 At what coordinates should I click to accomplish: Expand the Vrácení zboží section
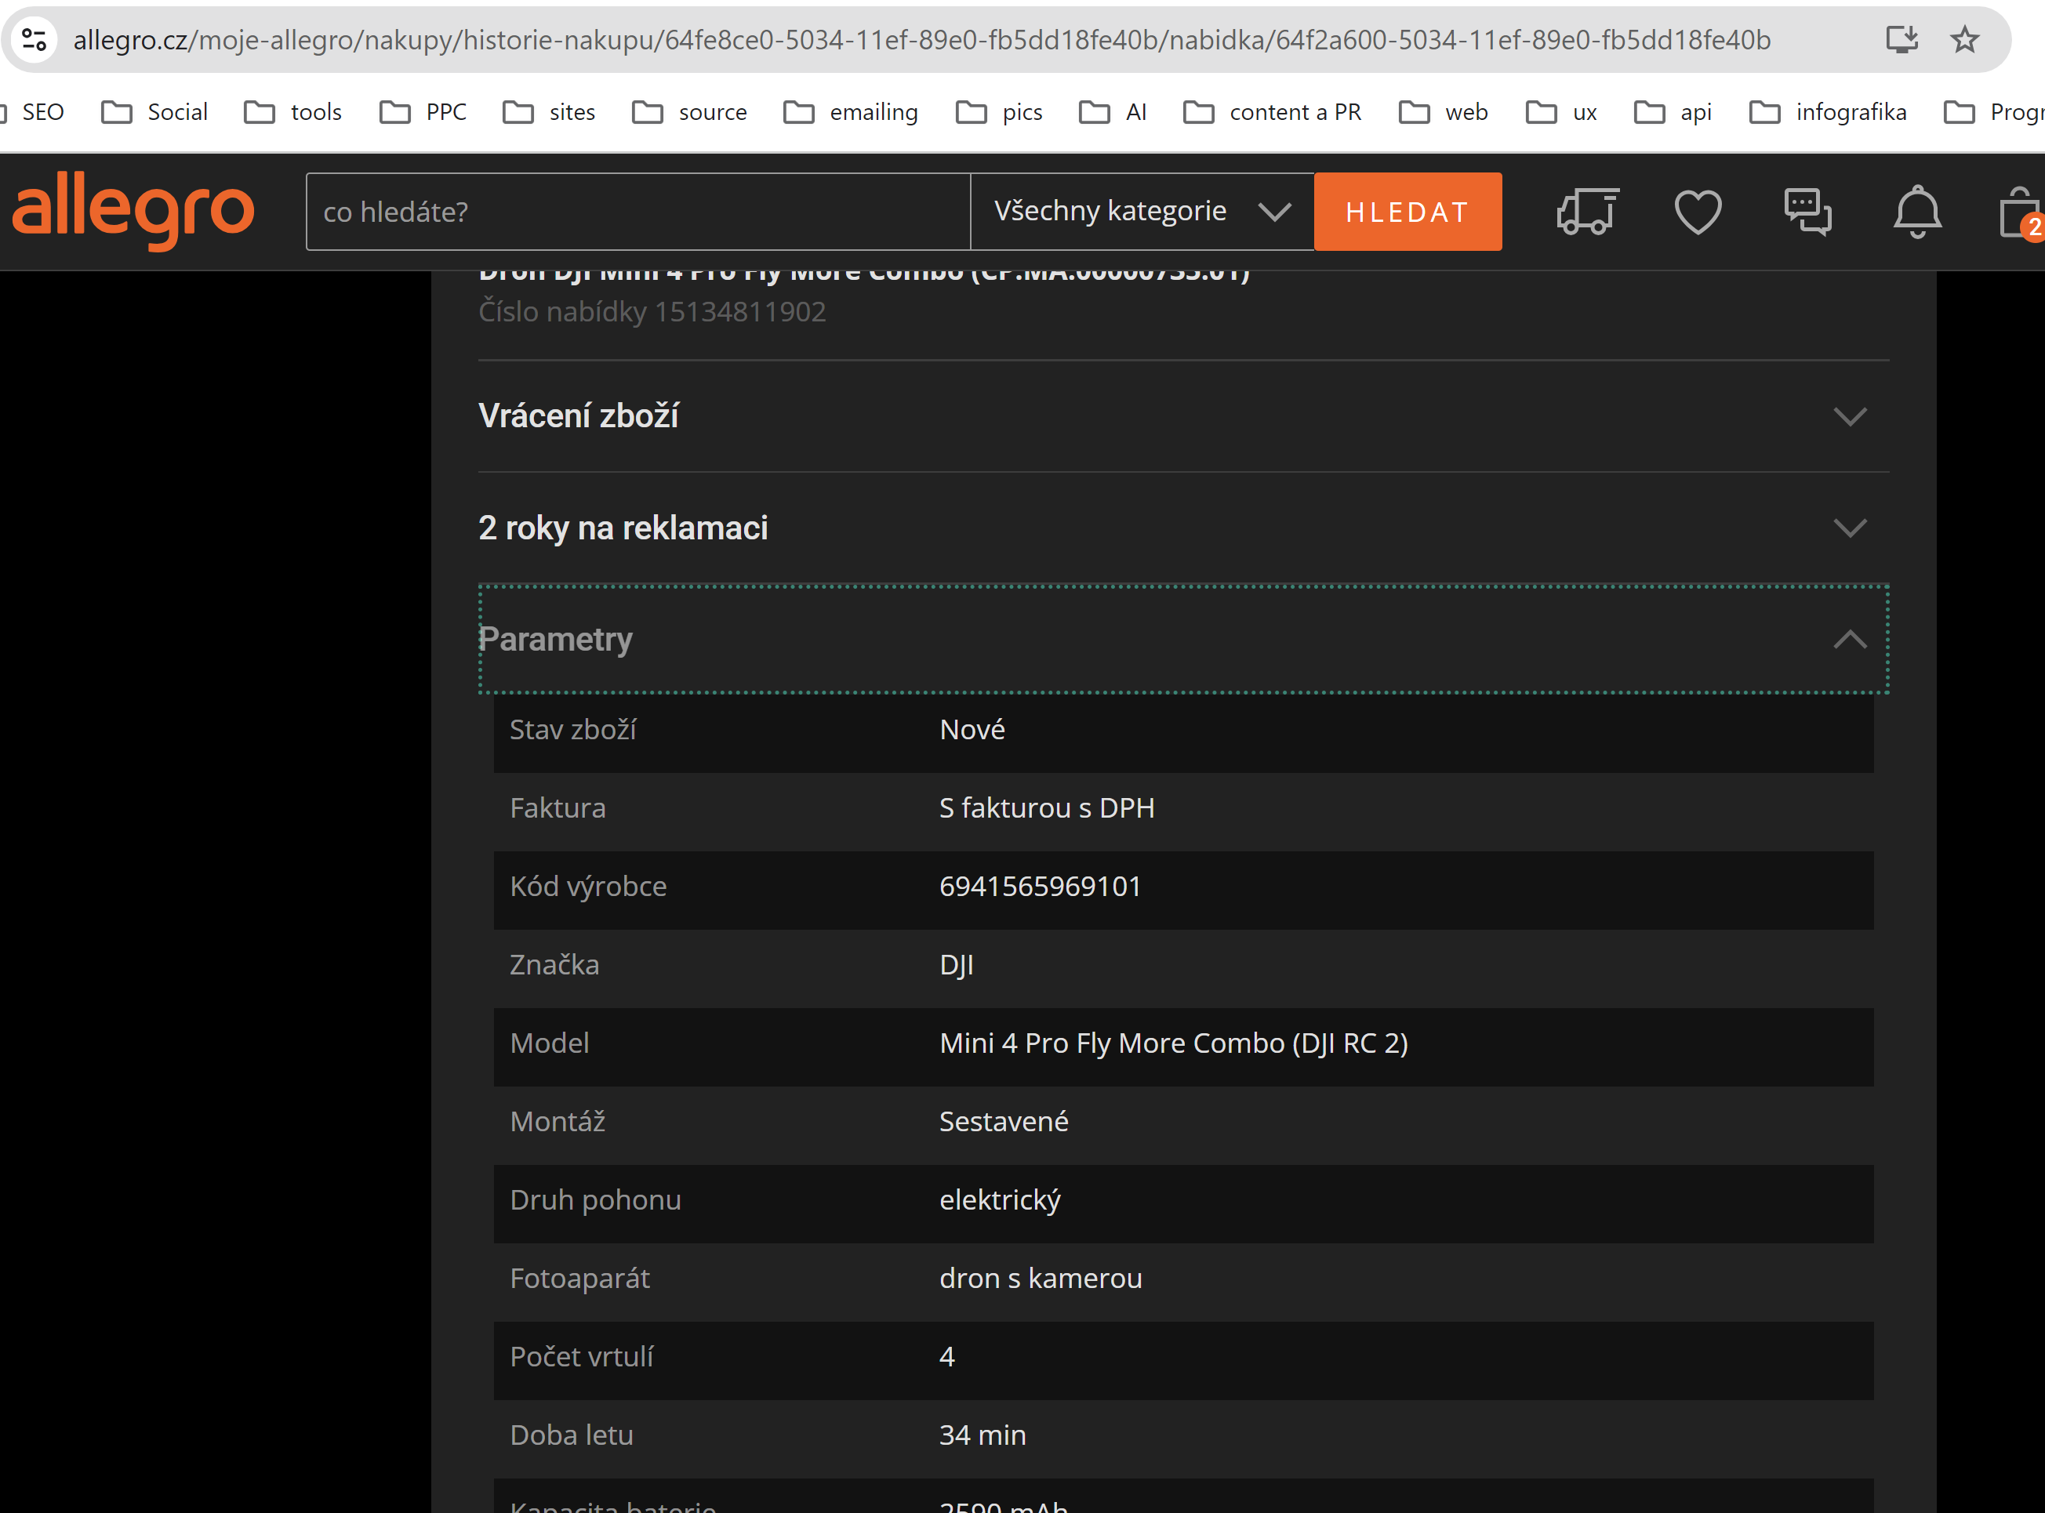[x=1183, y=415]
